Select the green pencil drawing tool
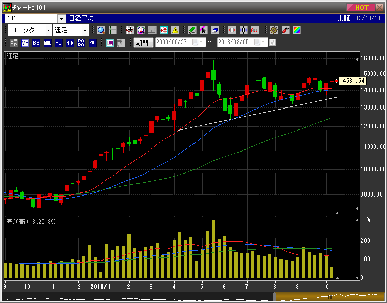387x303 pixels. click(192, 30)
